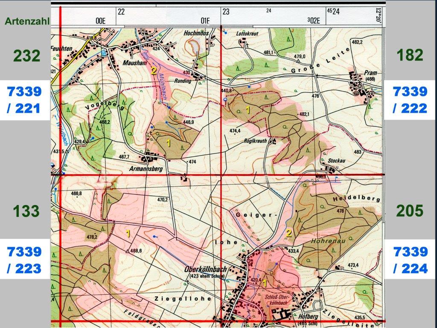Select the species count 133

26,211
